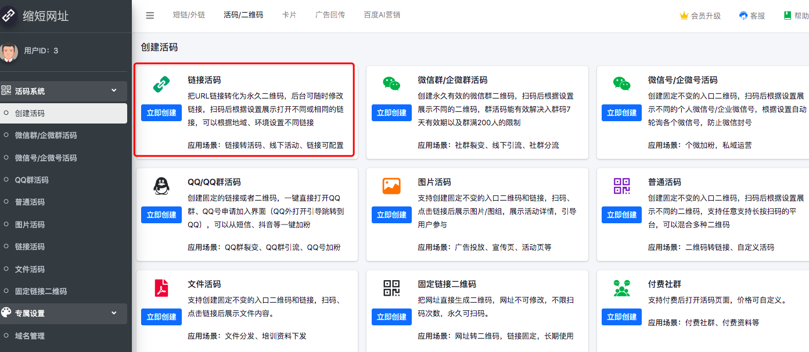Open 会员升级 with the crown icon
809x352 pixels.
click(x=700, y=16)
